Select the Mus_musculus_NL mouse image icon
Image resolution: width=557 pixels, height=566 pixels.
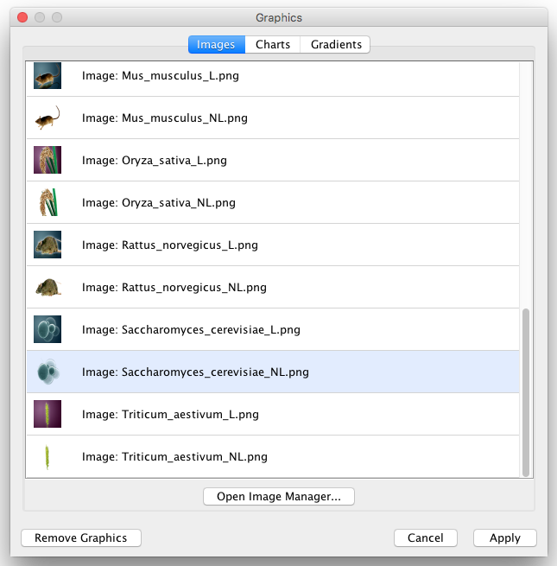(47, 118)
